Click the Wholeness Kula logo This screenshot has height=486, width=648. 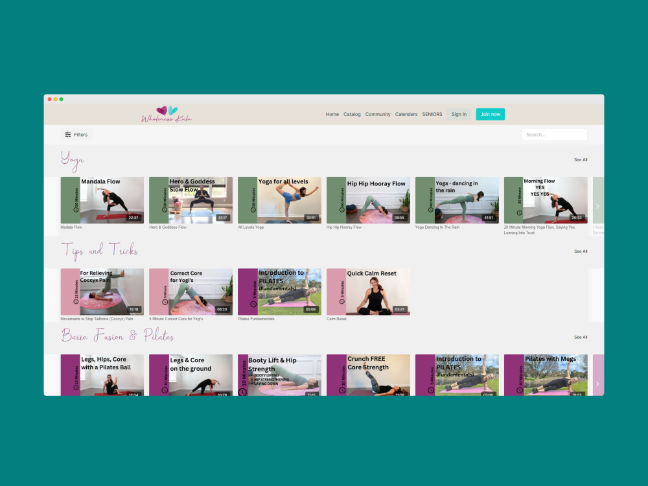tap(166, 114)
